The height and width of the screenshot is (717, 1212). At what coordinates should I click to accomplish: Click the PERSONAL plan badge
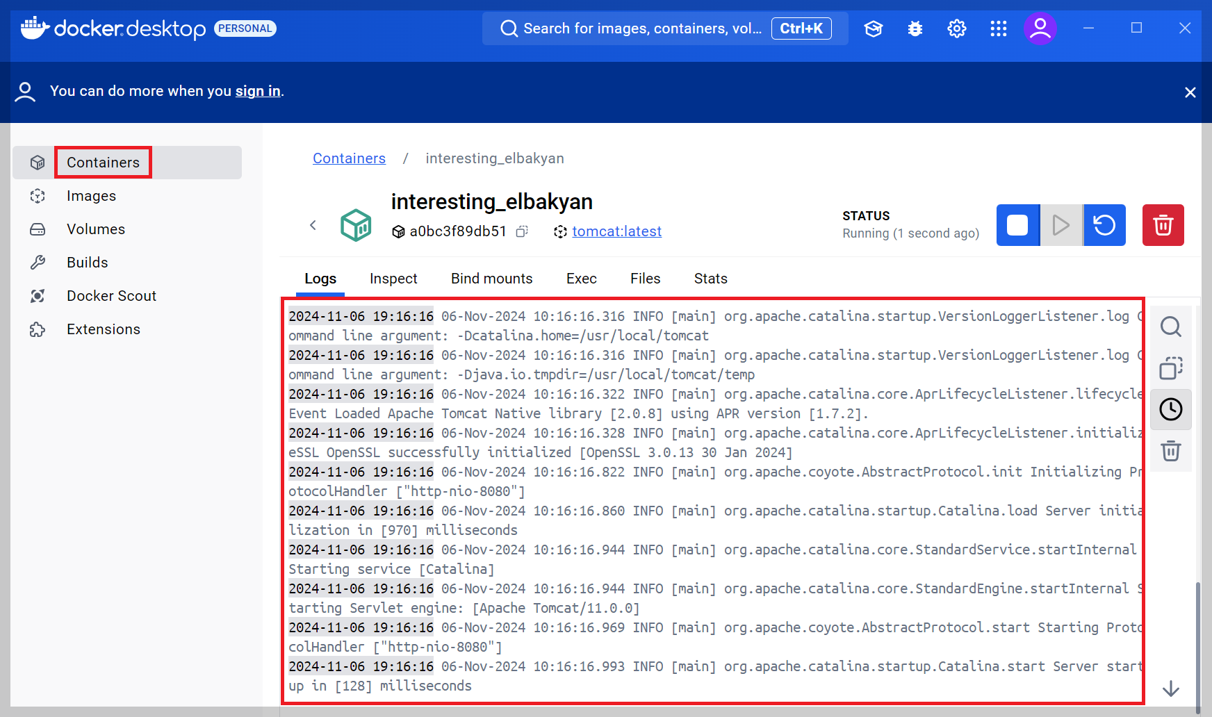coord(245,28)
